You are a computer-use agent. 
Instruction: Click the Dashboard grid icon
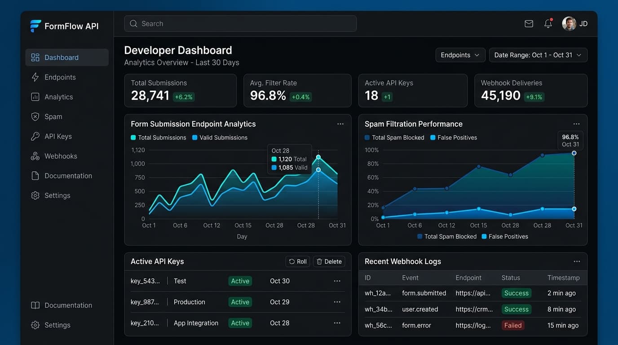pos(35,57)
